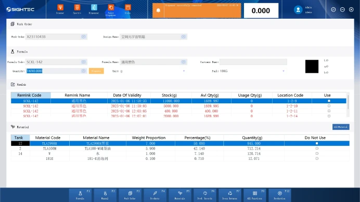Select quantity cell 712.214
The width and height of the screenshot is (360, 202).
254,149
